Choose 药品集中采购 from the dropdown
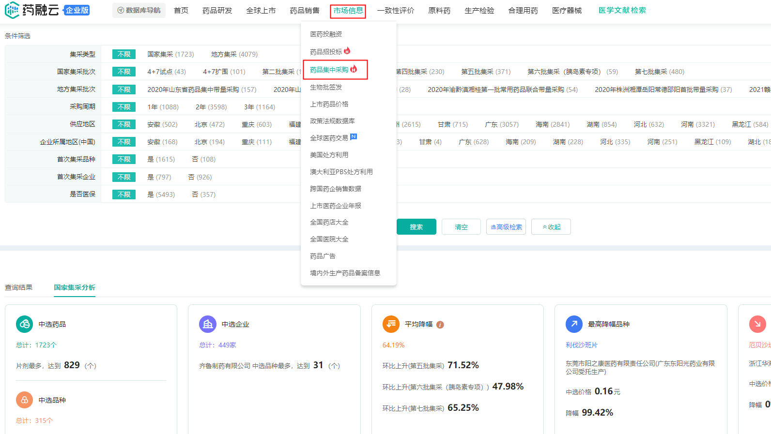This screenshot has height=434, width=771. click(329, 70)
